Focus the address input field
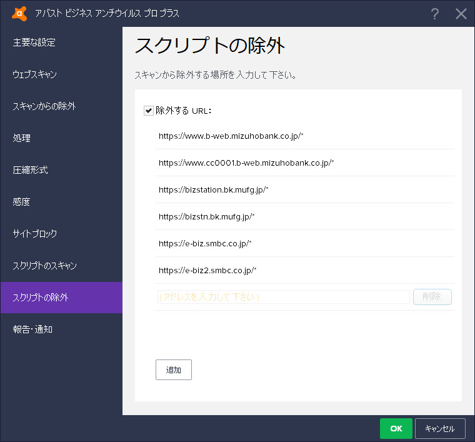 coord(284,297)
